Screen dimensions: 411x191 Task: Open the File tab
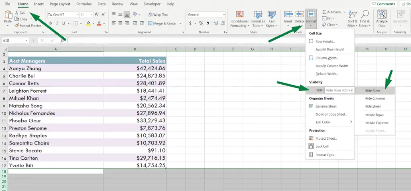(x=7, y=4)
